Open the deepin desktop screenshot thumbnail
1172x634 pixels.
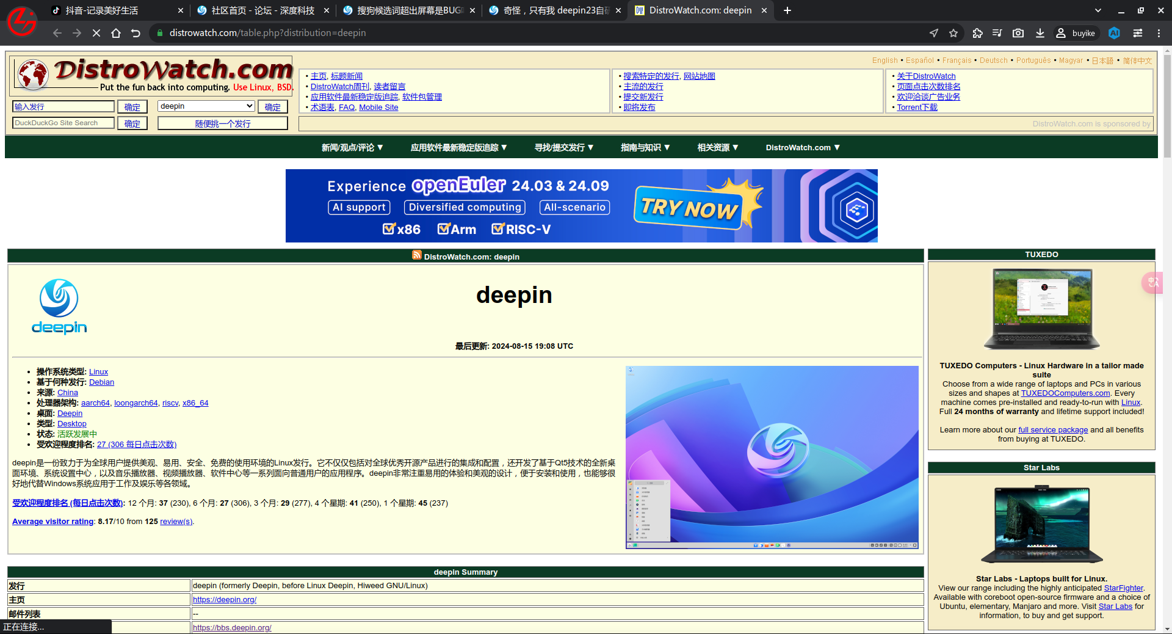(772, 457)
